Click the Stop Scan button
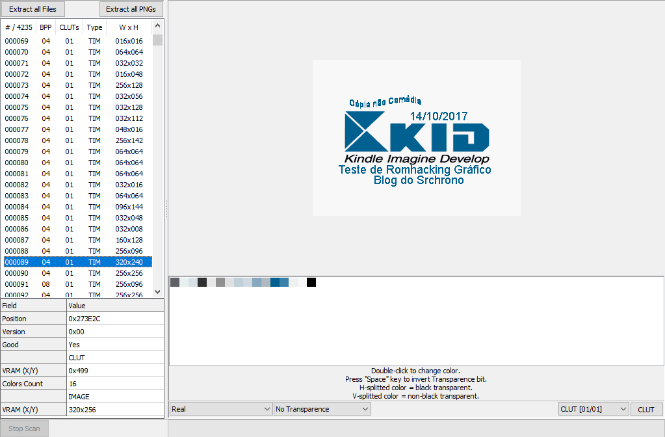 [24, 429]
